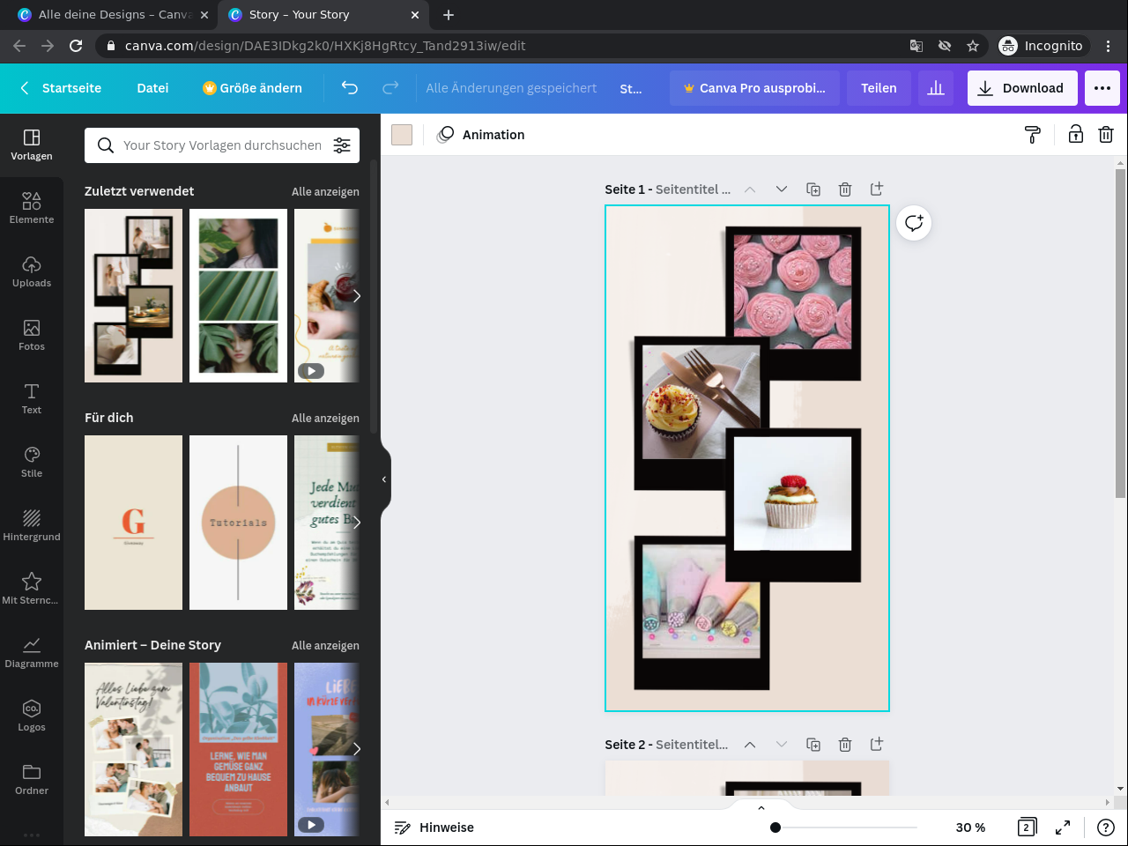
Task: Click the undo arrow icon
Action: (350, 87)
